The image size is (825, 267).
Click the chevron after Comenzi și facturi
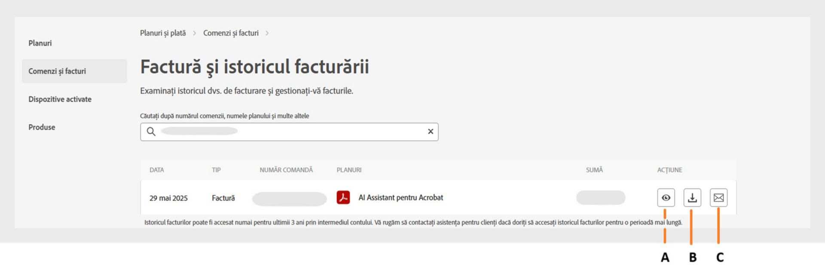267,33
